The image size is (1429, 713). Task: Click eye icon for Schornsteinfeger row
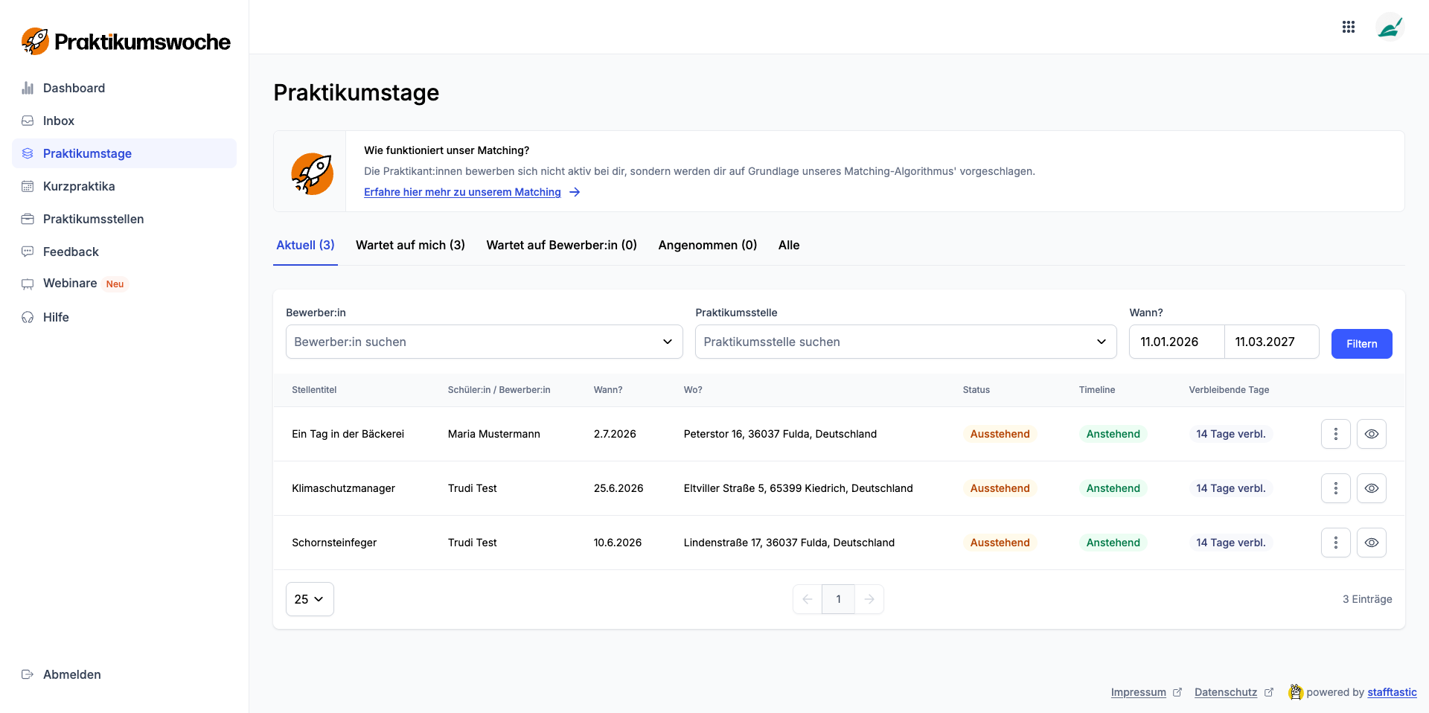(x=1371, y=543)
